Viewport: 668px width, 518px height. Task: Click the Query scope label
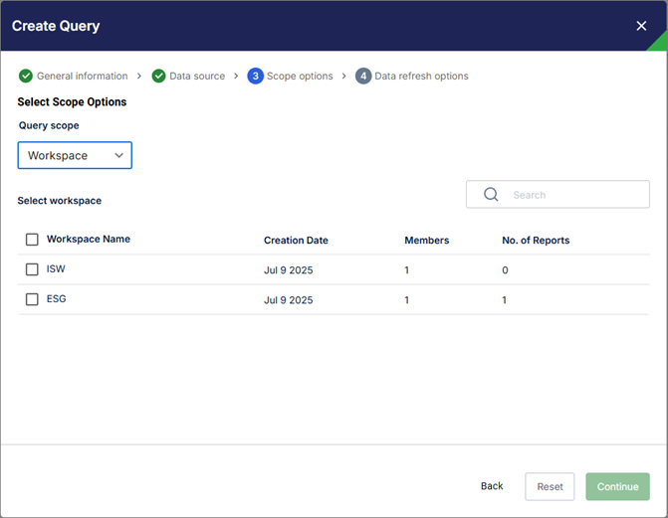[49, 125]
